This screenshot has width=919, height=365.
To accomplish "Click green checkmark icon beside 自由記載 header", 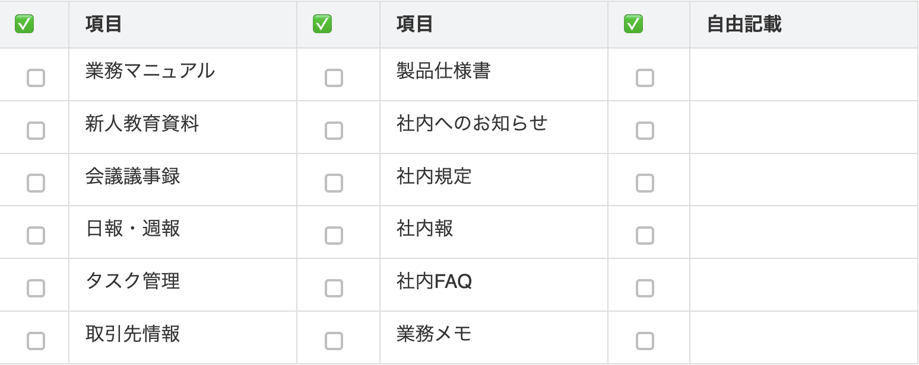I will coord(633,24).
